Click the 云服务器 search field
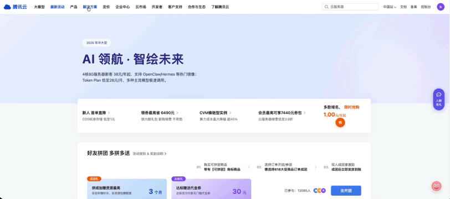 [x=350, y=7]
